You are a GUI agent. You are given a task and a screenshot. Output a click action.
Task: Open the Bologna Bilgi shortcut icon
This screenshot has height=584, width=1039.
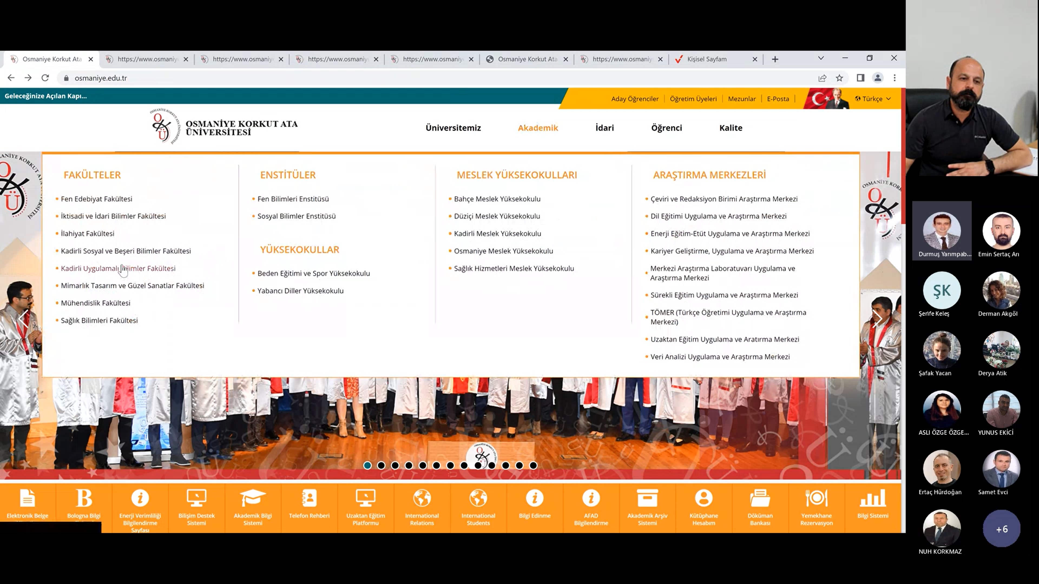coord(84,498)
